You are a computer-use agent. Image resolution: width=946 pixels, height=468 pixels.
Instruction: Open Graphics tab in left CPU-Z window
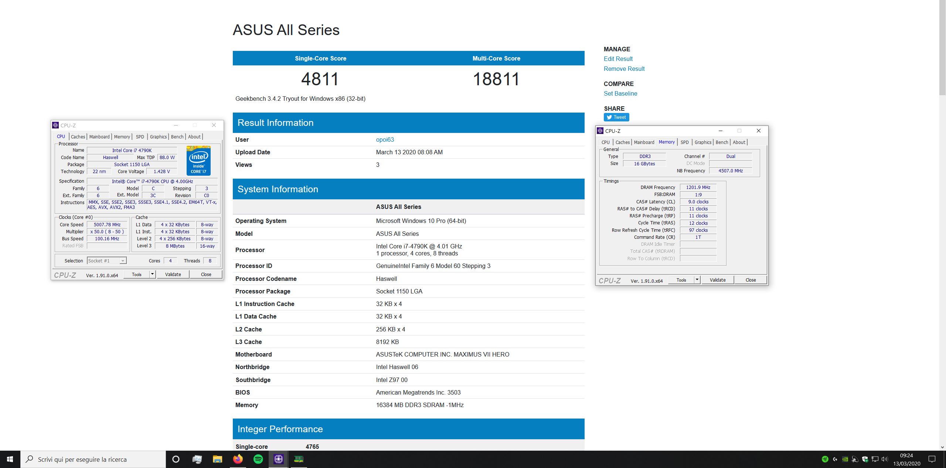coord(159,137)
